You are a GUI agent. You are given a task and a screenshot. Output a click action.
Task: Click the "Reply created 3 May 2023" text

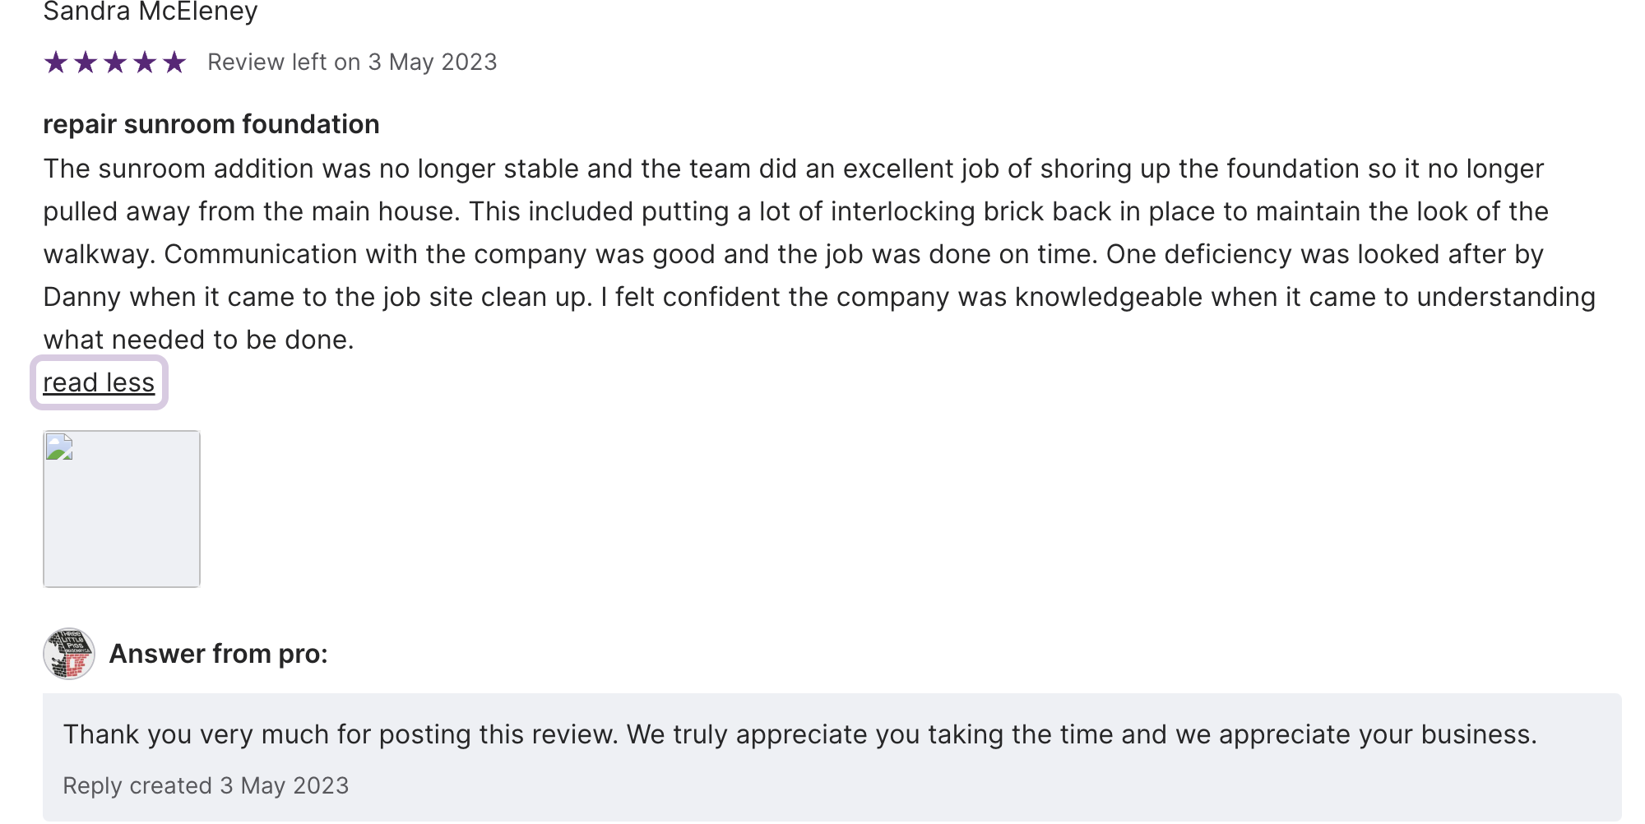pyautogui.click(x=206, y=785)
